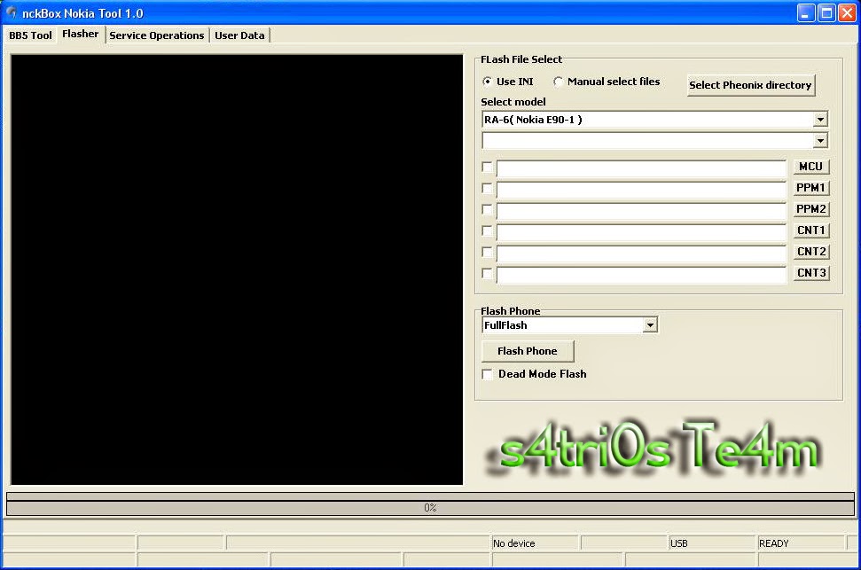Click into the CNT1 file path field
Screen dimensions: 861x570
coord(641,231)
